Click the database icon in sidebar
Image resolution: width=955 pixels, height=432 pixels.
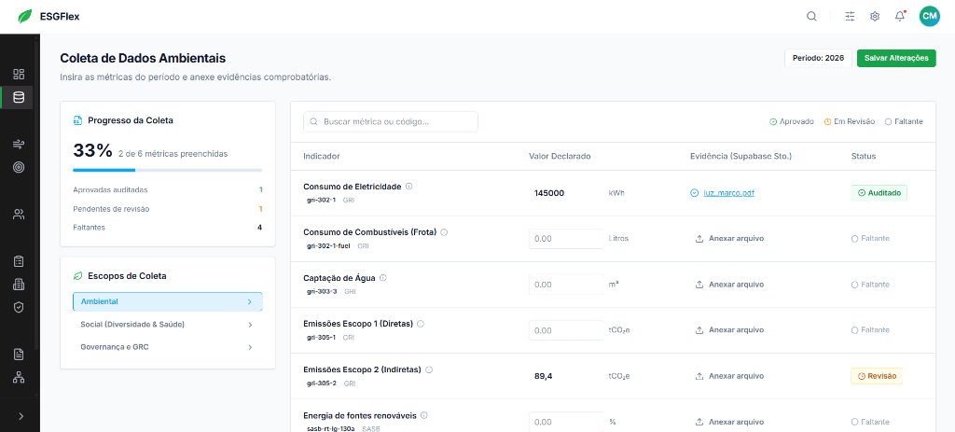point(19,97)
